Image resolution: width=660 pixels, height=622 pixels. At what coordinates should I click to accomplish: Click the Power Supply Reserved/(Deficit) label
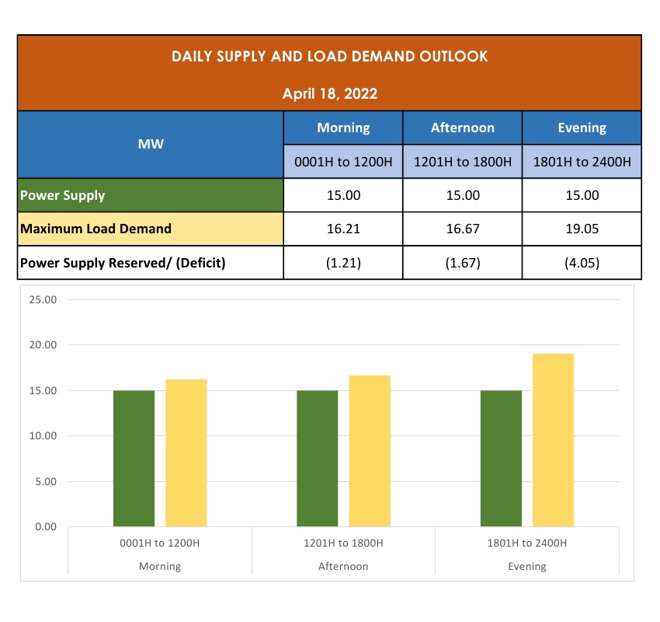pyautogui.click(x=123, y=263)
